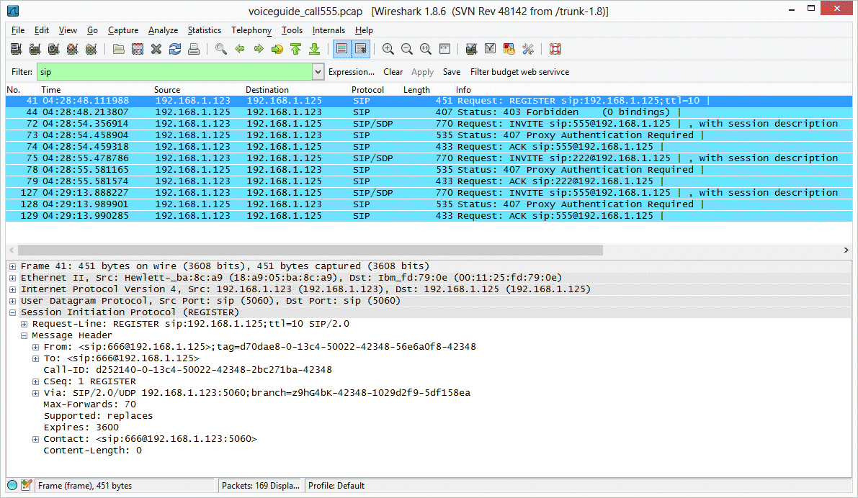
Task: Expand the Contact: header node
Action: (x=35, y=439)
